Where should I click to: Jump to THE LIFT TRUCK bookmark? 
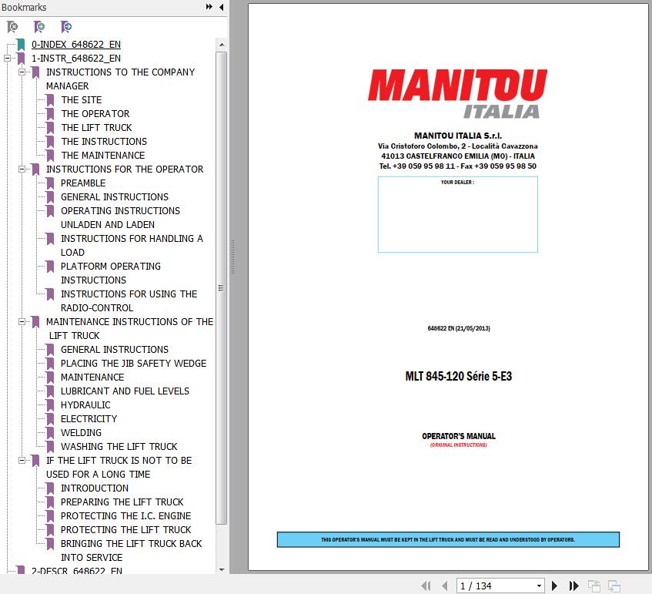96,127
